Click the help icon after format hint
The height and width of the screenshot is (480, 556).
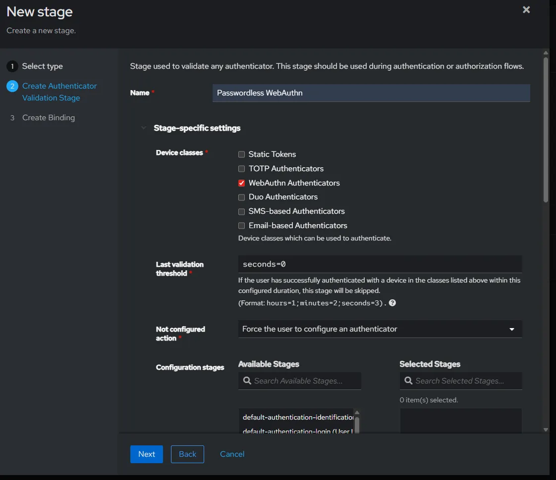pyautogui.click(x=392, y=303)
